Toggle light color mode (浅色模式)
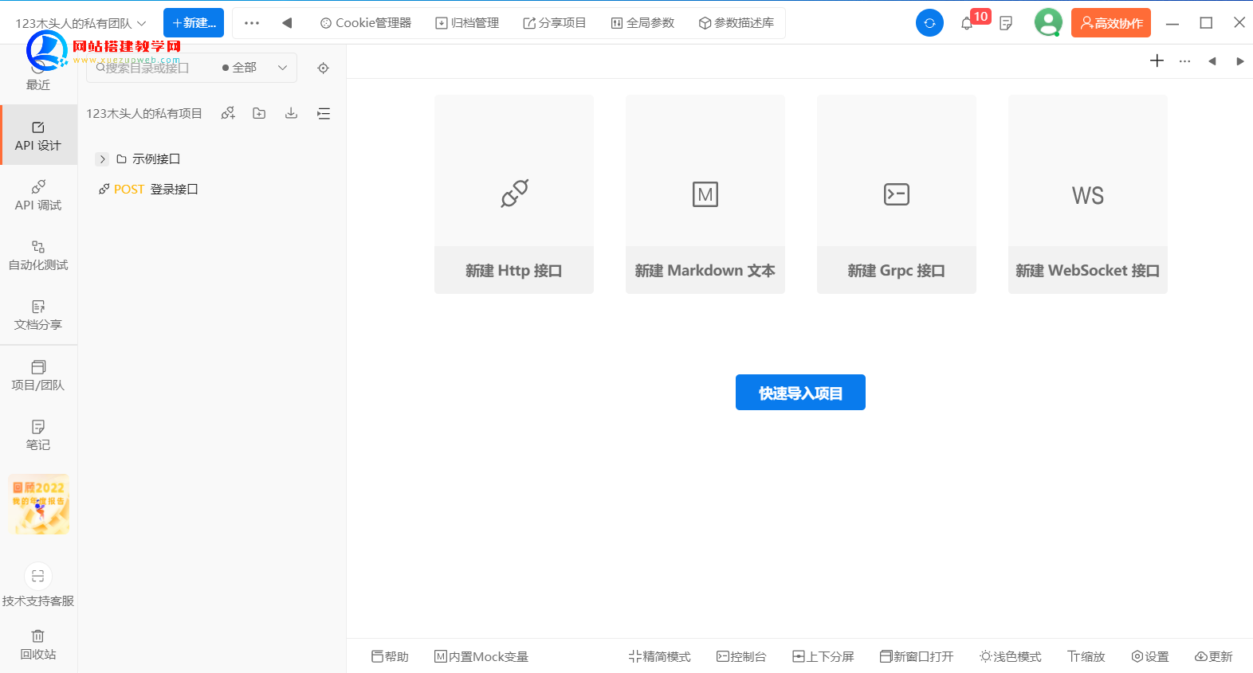The image size is (1253, 673). coord(1010,656)
